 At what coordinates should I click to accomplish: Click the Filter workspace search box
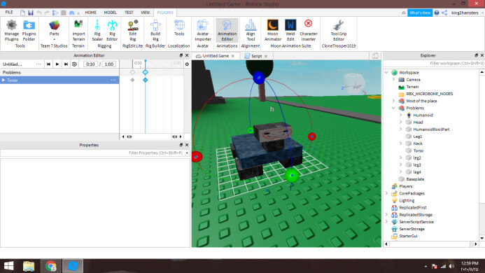tap(433, 64)
